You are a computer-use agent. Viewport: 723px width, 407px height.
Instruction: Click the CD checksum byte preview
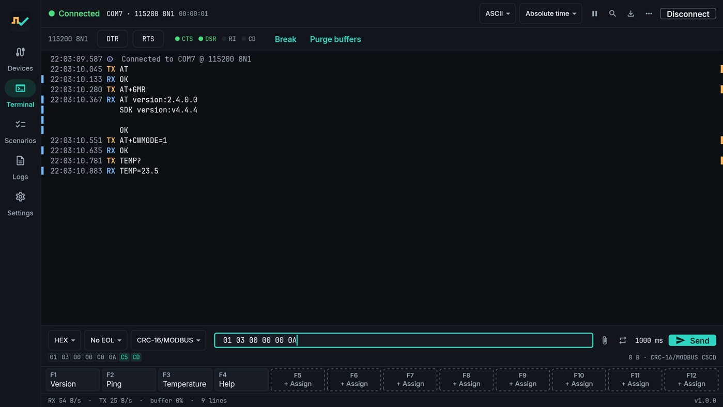point(136,357)
